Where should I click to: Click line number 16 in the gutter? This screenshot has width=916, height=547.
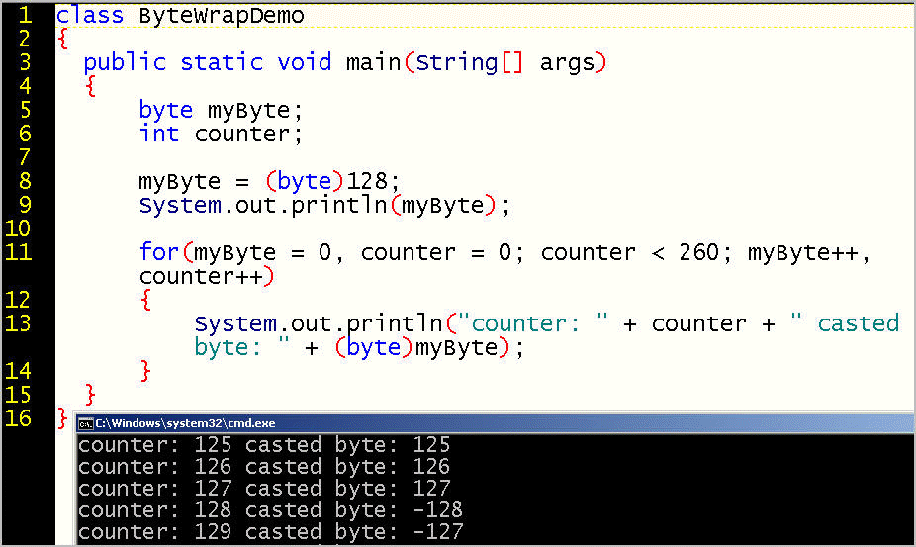(x=18, y=418)
